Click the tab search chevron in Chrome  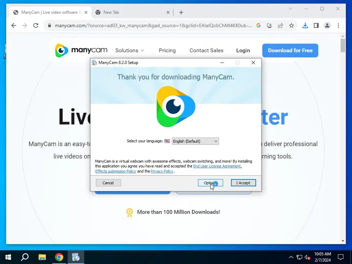[x=290, y=9]
